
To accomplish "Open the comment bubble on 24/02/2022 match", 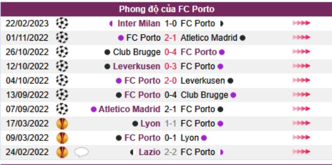I will pos(81,152).
